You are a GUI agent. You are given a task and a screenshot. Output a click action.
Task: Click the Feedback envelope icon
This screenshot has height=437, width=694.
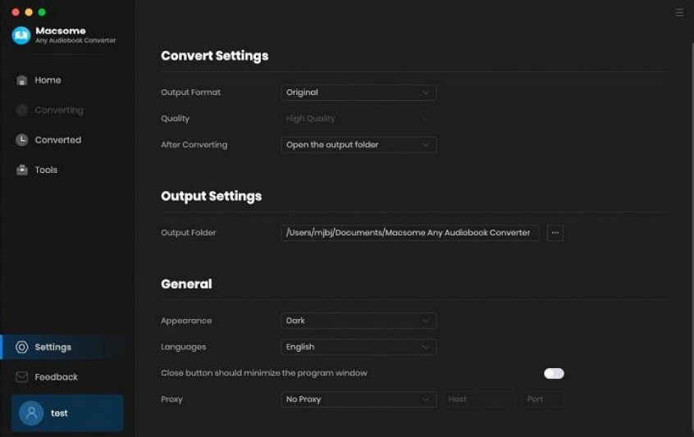[x=22, y=377]
